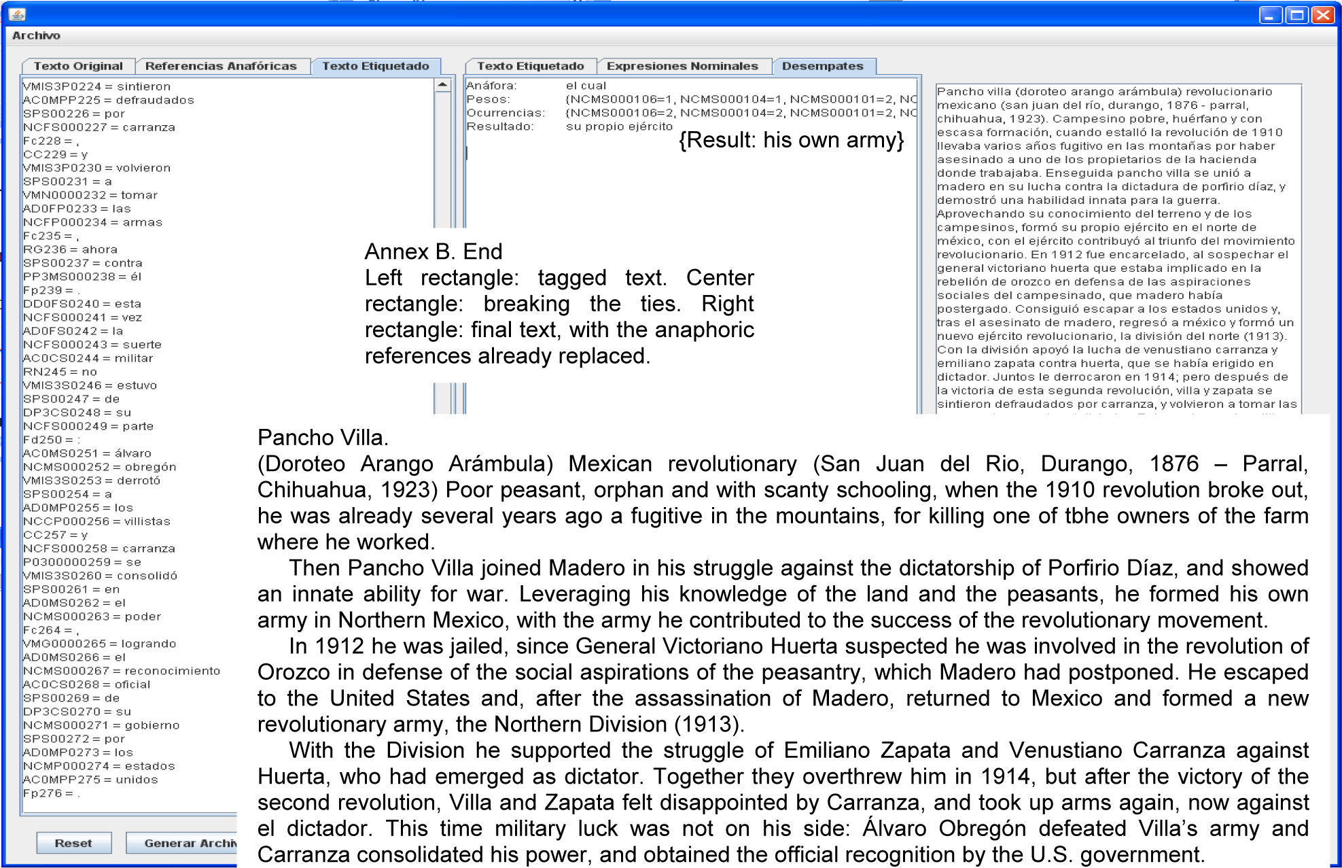Maximize the application window
1342x868 pixels.
(1296, 14)
